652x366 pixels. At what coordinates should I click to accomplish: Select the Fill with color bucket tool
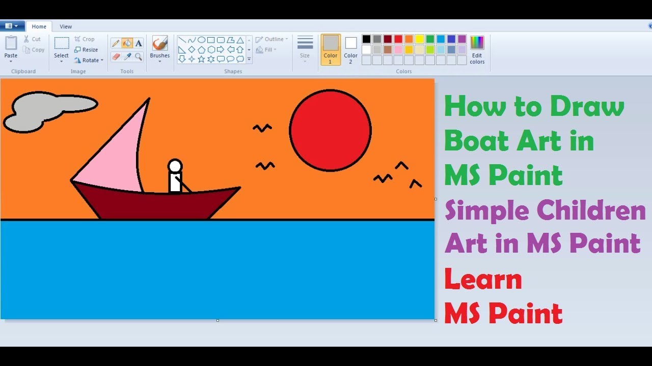click(127, 43)
